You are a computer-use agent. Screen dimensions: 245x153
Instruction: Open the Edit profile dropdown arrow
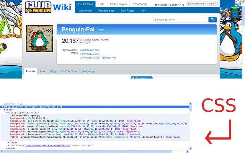coord(150,78)
